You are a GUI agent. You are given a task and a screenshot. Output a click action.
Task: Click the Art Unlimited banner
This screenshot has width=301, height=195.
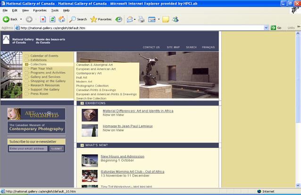[x=36, y=114]
